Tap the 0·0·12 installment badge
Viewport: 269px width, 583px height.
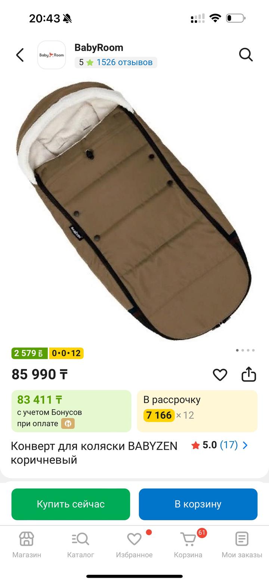[66, 353]
